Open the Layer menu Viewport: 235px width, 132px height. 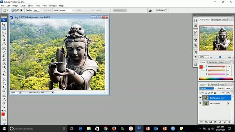pyautogui.click(x=23, y=5)
